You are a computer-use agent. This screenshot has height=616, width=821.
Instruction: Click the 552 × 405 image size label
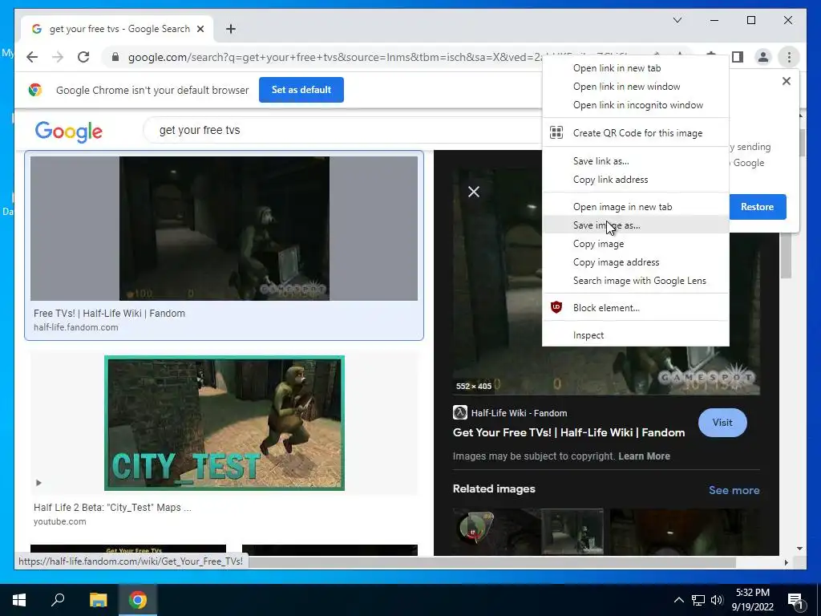coord(474,386)
